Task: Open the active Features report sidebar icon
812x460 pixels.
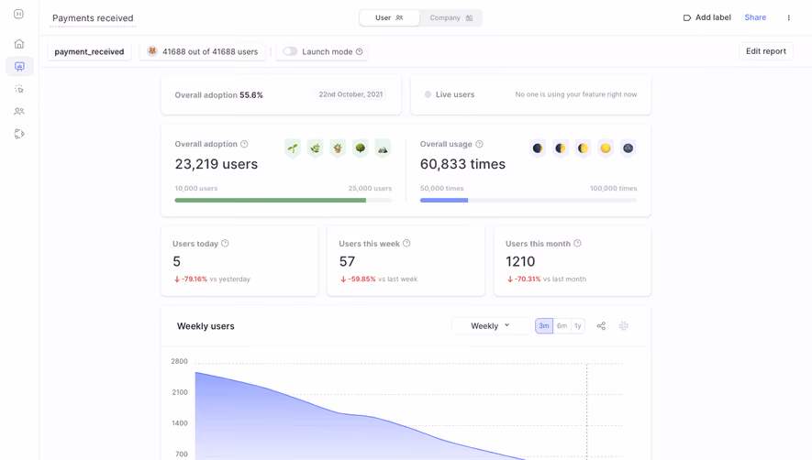Action: 19,66
